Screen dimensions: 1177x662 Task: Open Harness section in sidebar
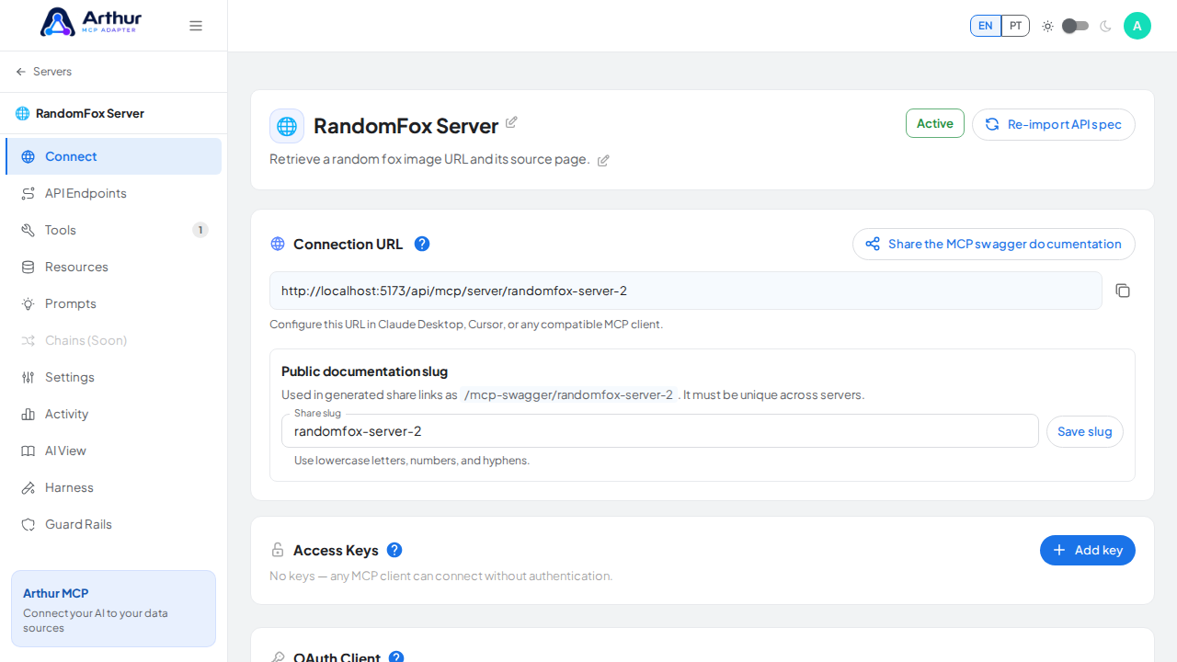pyautogui.click(x=113, y=487)
